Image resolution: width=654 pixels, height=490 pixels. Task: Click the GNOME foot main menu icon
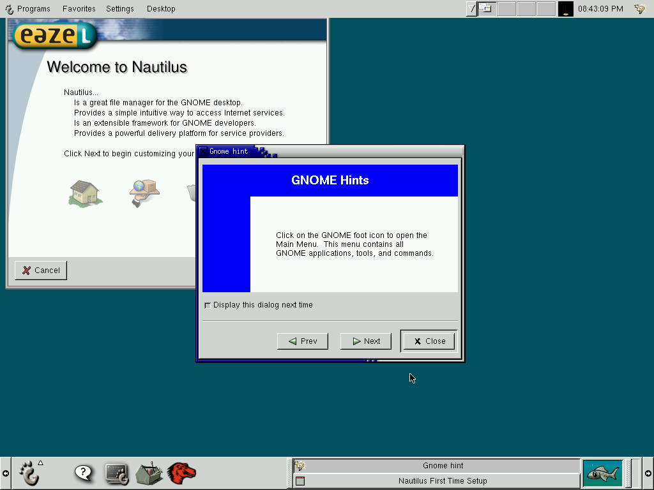(29, 473)
